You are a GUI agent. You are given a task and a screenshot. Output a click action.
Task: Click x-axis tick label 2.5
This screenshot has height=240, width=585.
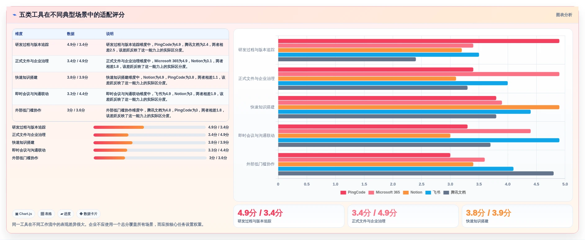click(421, 184)
